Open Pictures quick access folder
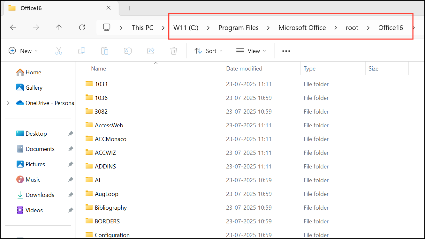 pos(31,164)
